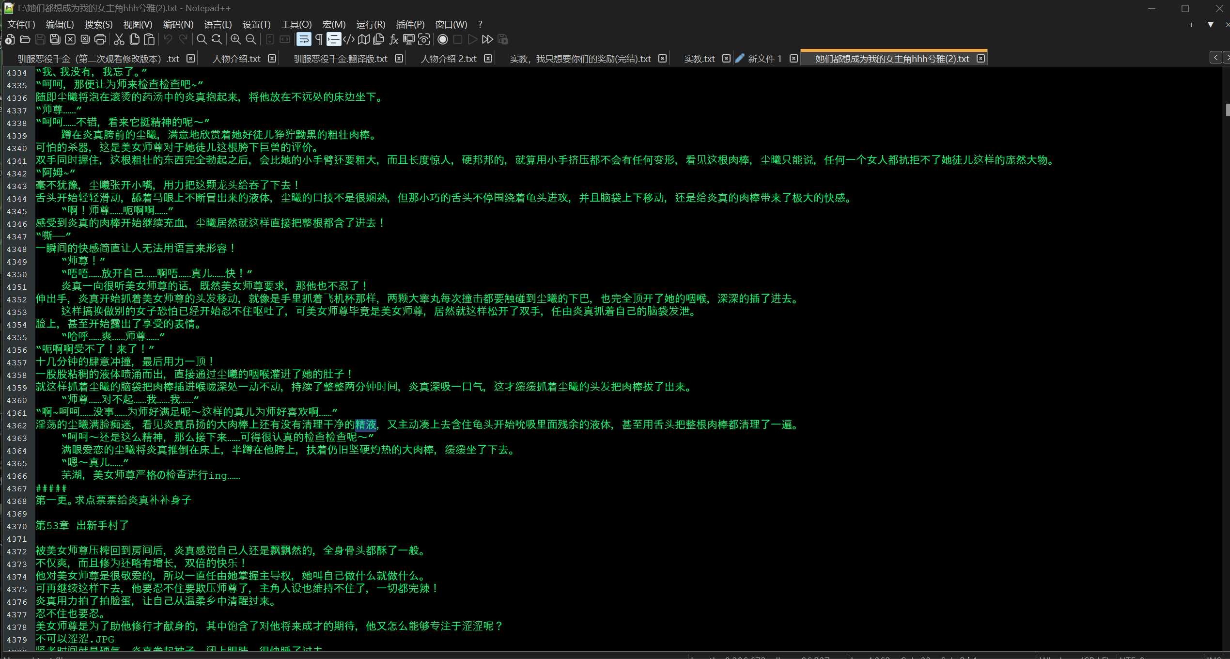
Task: Click the New file toolbar icon
Action: click(10, 39)
